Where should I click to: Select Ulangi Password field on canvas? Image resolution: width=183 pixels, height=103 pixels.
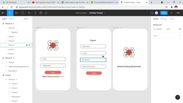pyautogui.click(x=93, y=67)
